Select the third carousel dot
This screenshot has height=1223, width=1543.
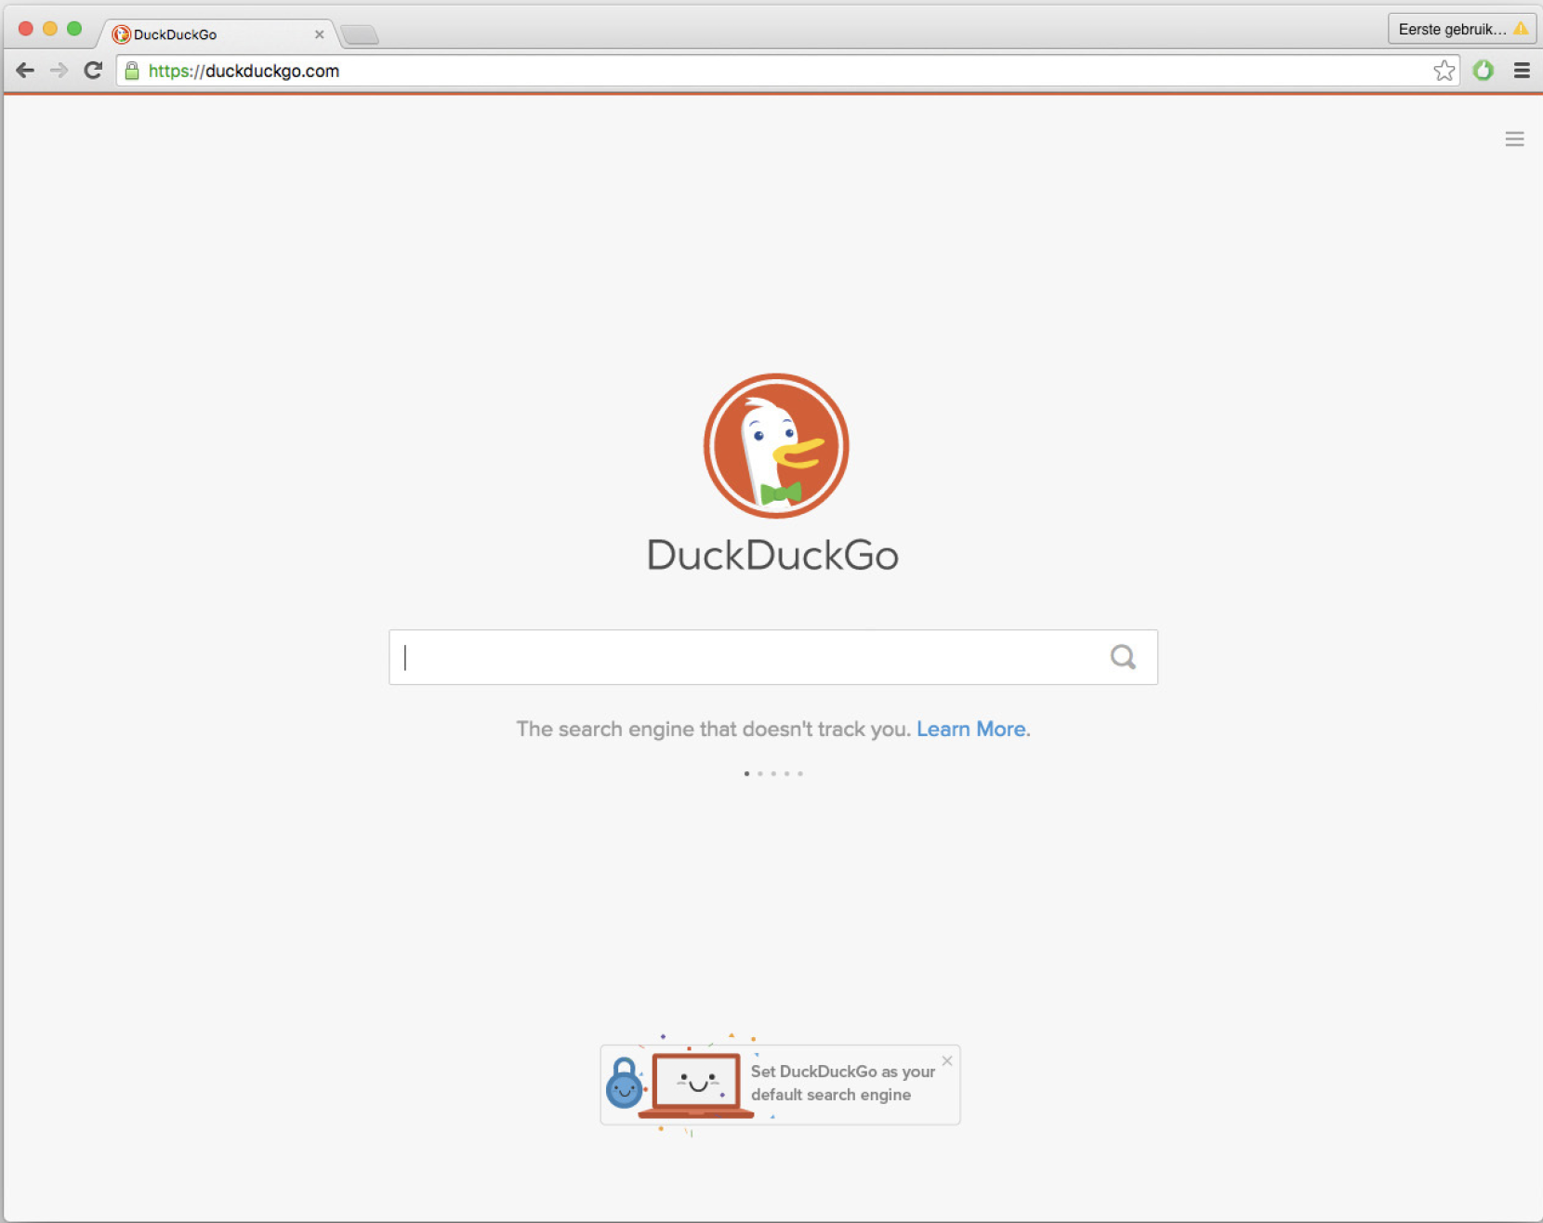click(x=773, y=773)
